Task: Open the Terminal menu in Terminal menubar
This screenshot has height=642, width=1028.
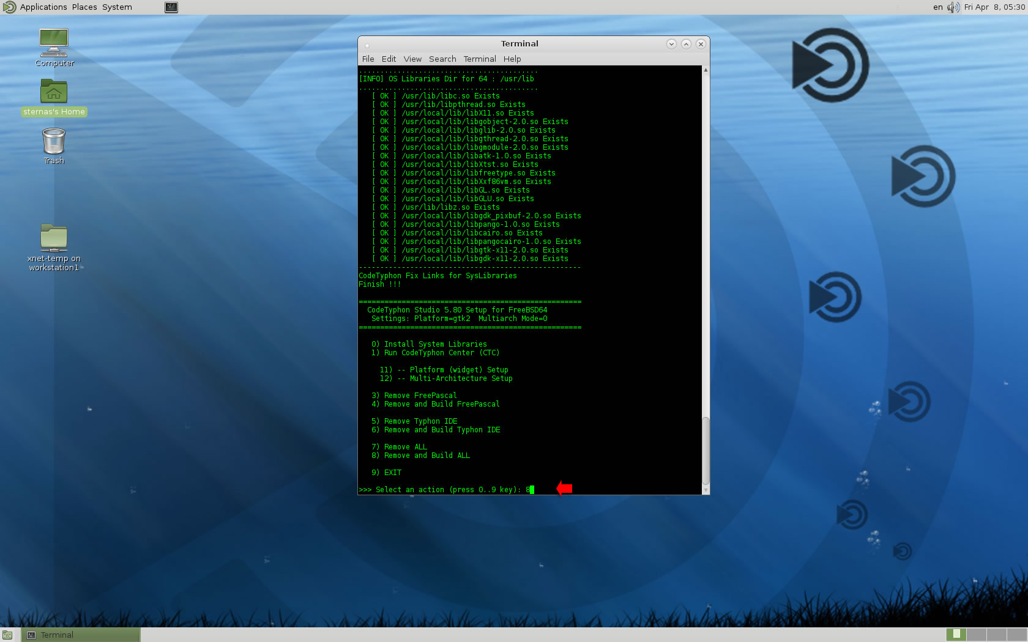Action: click(x=480, y=59)
